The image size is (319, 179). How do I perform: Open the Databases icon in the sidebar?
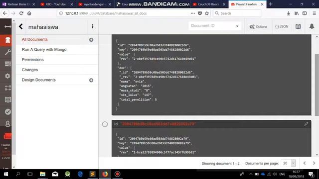[7, 40]
